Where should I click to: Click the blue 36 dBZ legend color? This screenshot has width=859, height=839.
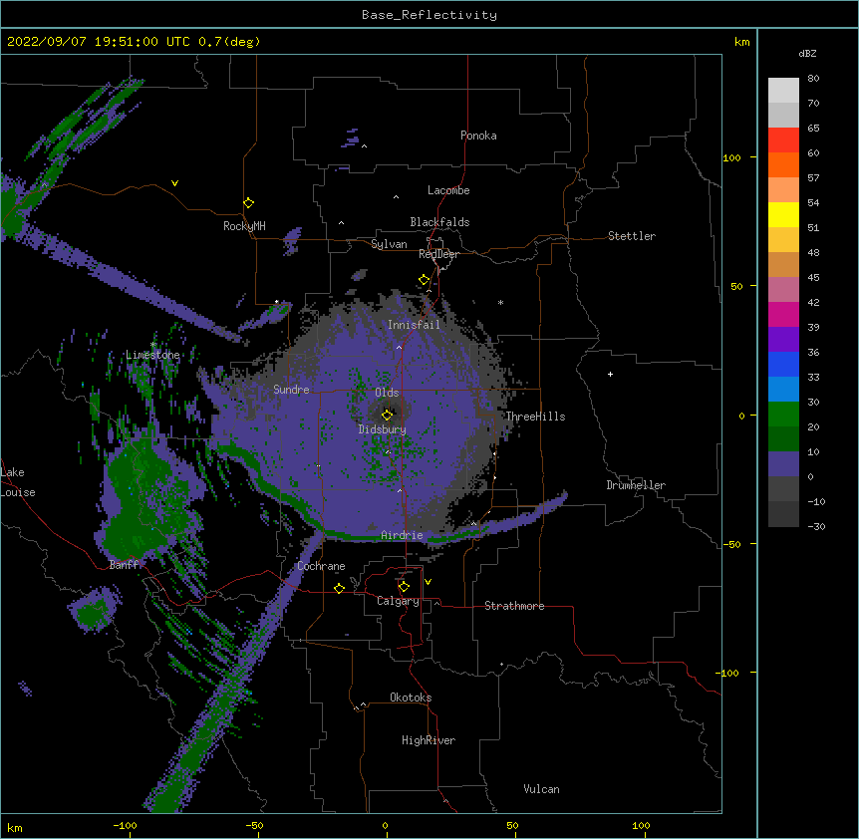click(x=783, y=364)
